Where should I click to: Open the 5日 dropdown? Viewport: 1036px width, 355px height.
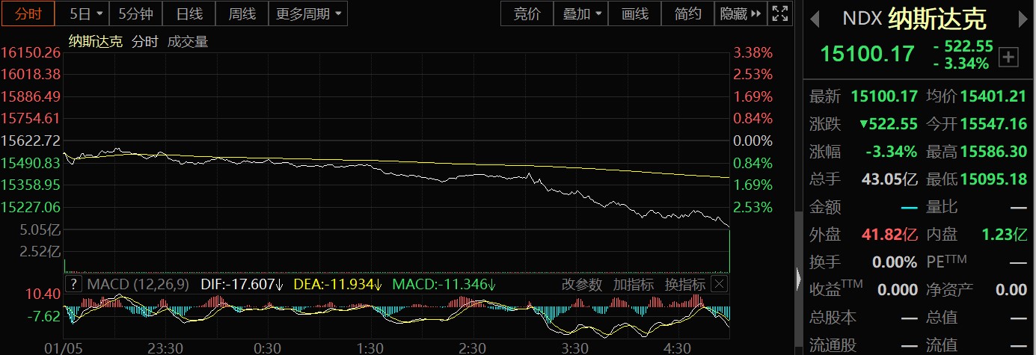pos(86,13)
